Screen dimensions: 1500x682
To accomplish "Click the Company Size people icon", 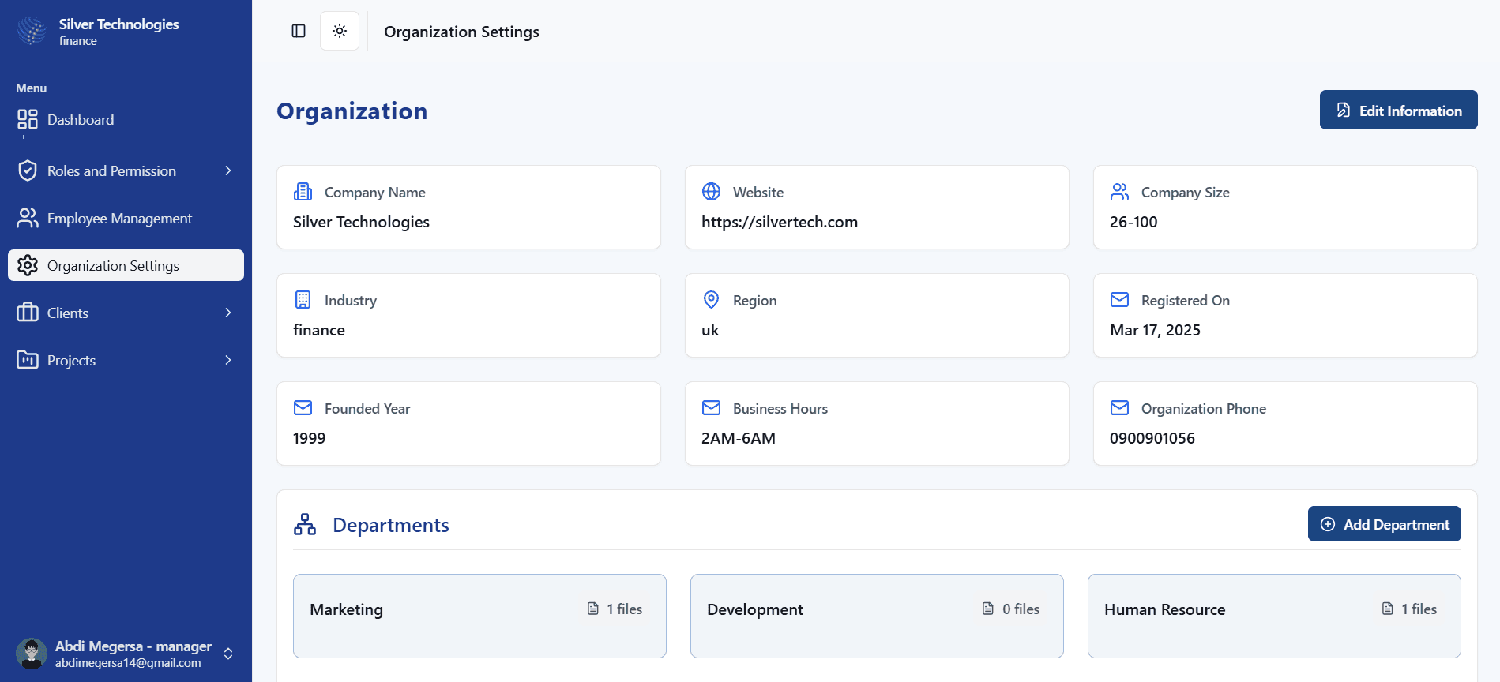I will click(1119, 192).
